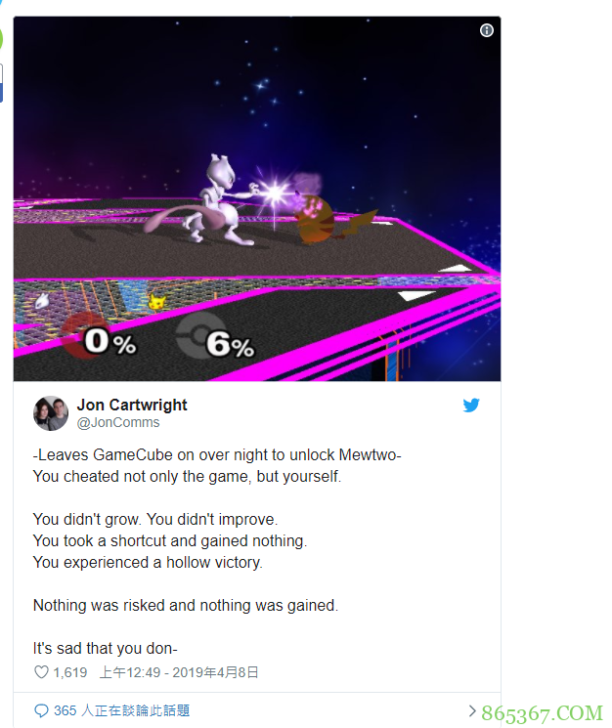
Task: Like the tweet via the heart icon
Action: 41,672
